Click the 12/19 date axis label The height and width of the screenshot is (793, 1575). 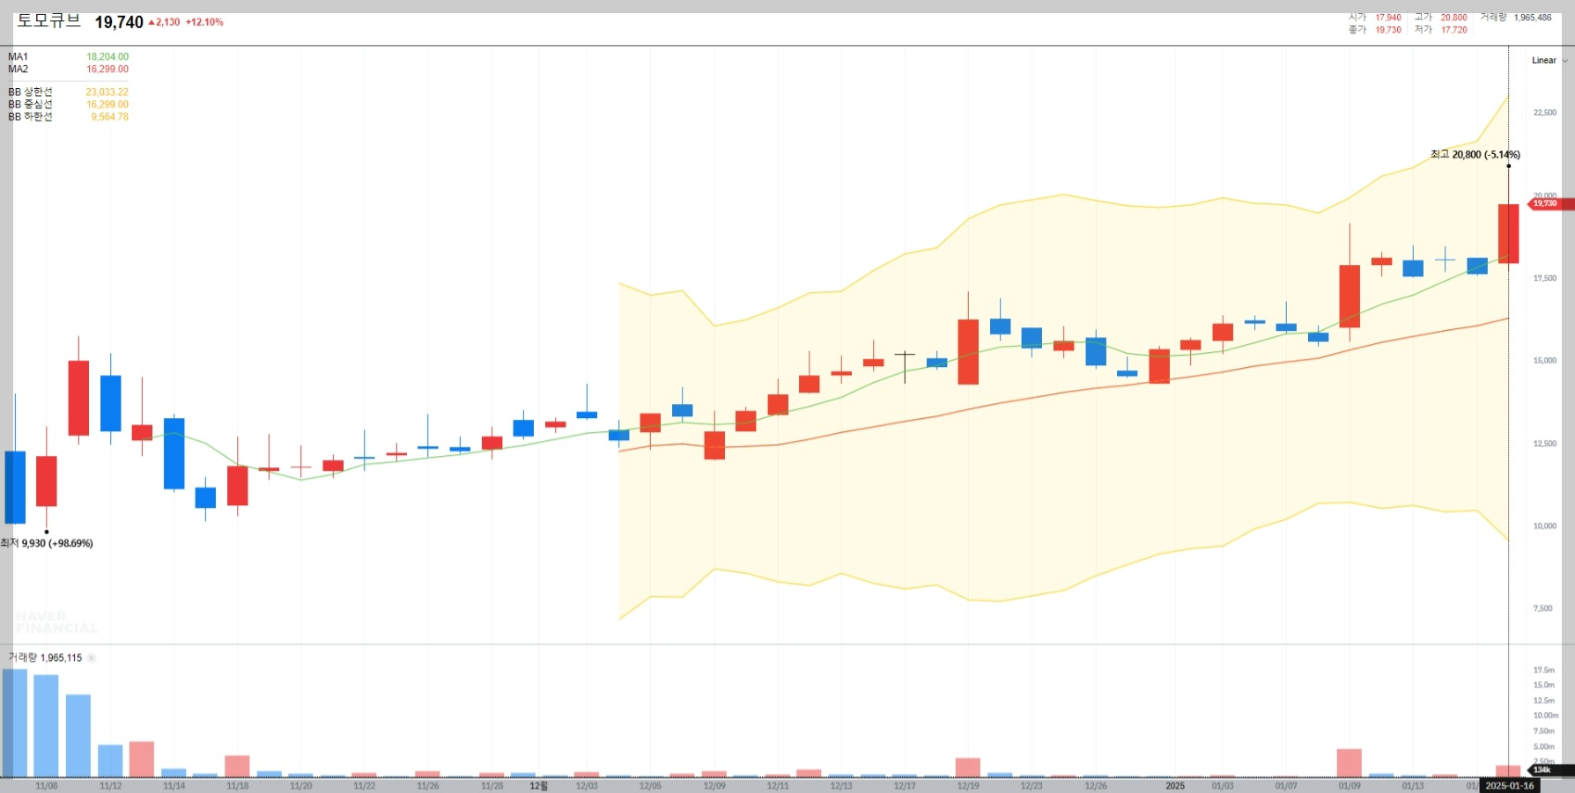pos(968,786)
